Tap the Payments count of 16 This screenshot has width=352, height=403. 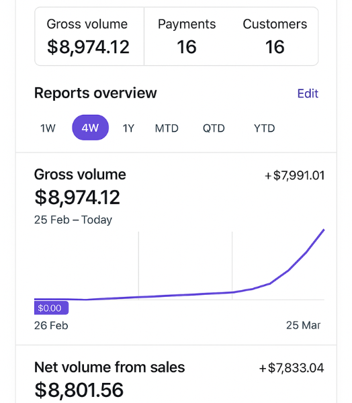pos(187,47)
